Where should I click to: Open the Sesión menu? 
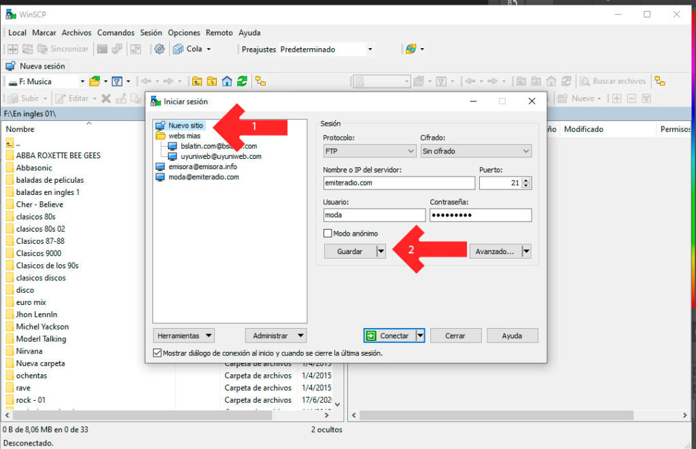(151, 33)
